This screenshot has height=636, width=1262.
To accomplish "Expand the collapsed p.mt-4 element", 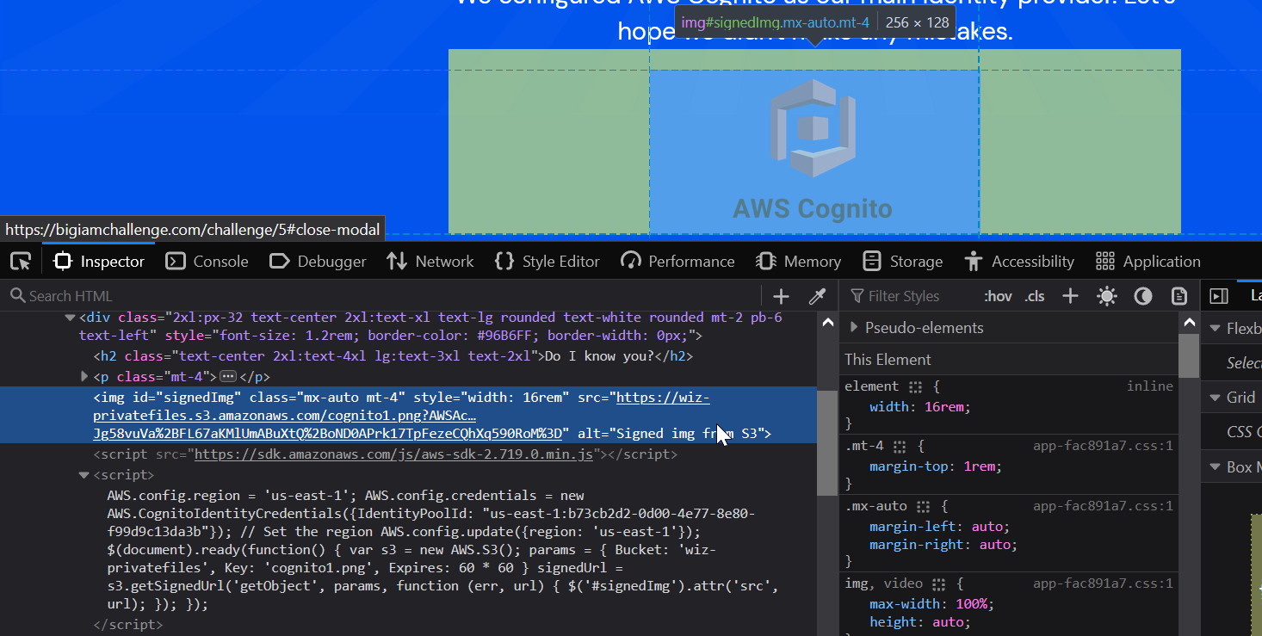I will (84, 376).
